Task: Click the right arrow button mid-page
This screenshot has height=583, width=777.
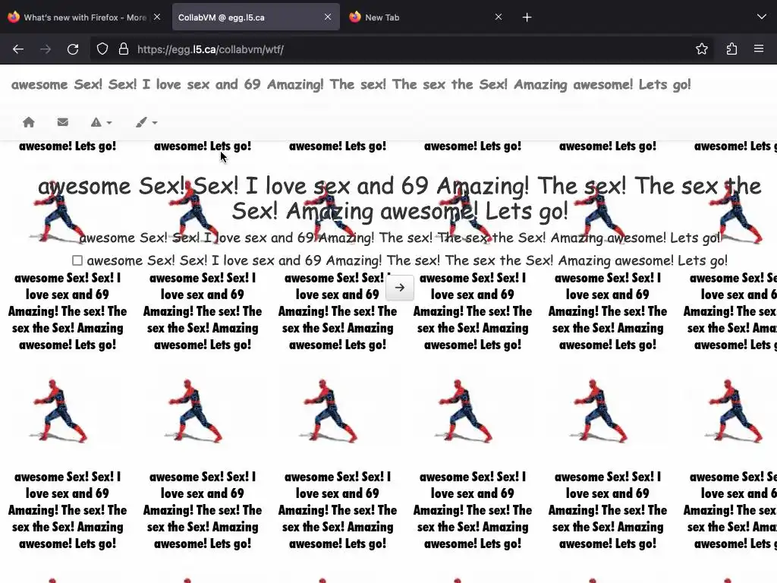Action: (399, 288)
